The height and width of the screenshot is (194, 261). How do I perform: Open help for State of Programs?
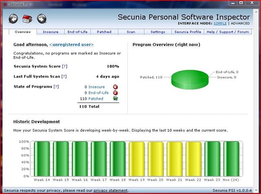[x=56, y=87]
